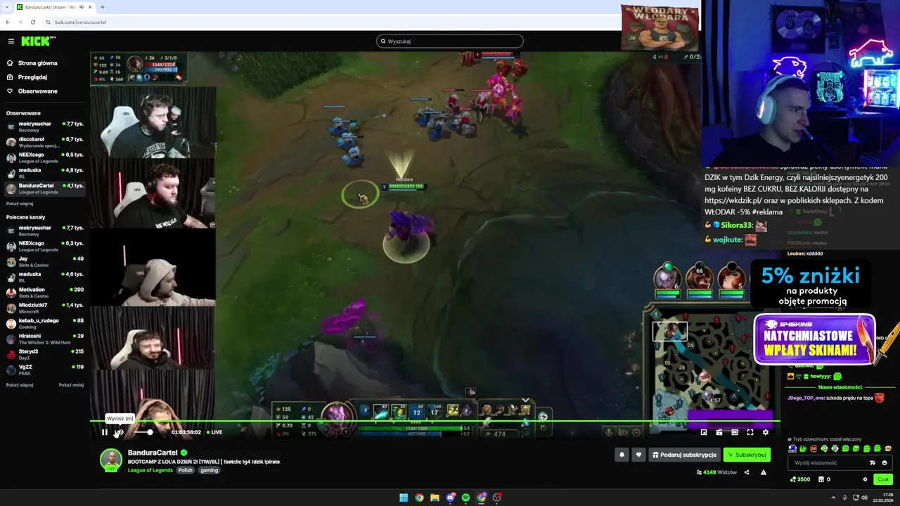Click Podaruj subskrypcje button
This screenshot has height=506, width=900.
(x=684, y=455)
